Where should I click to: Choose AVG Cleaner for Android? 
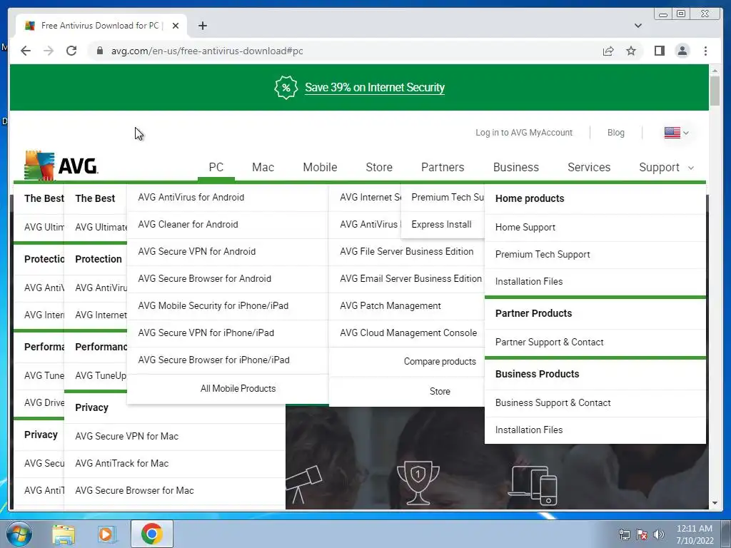(x=188, y=225)
